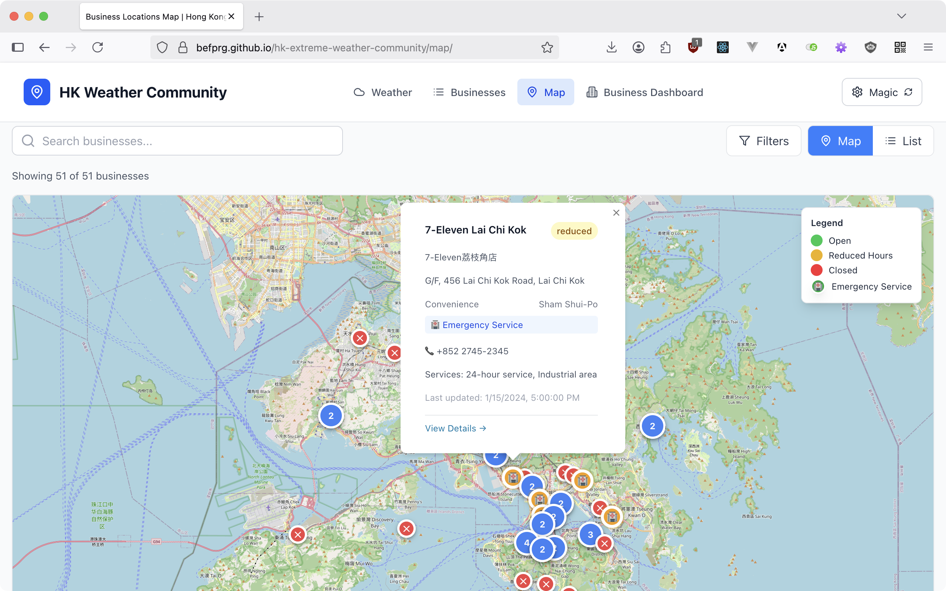946x591 pixels.
Task: Click the HK Weather Community logo icon
Action: pos(37,92)
